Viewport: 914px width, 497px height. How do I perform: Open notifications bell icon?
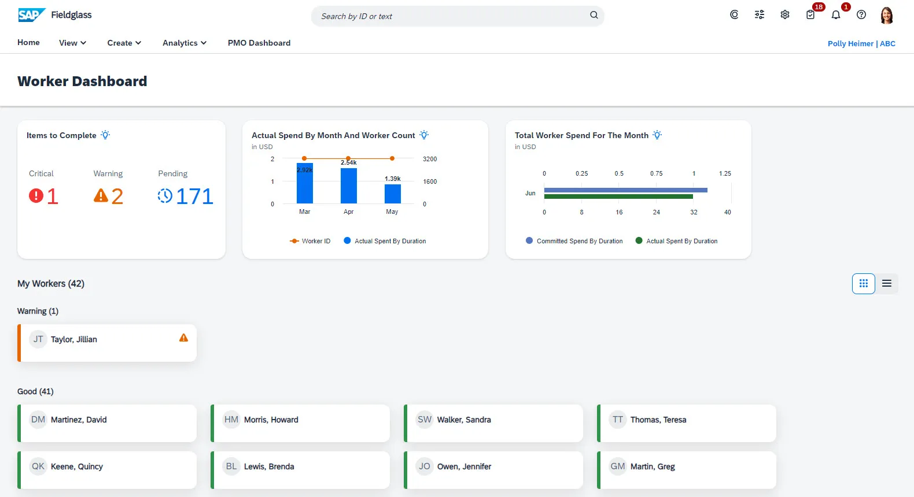(836, 15)
